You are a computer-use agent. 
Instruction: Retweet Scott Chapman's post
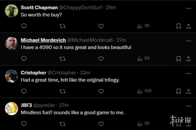click(62, 26)
